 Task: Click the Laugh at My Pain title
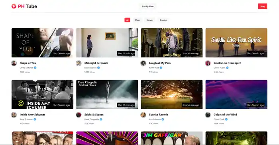coord(160,63)
